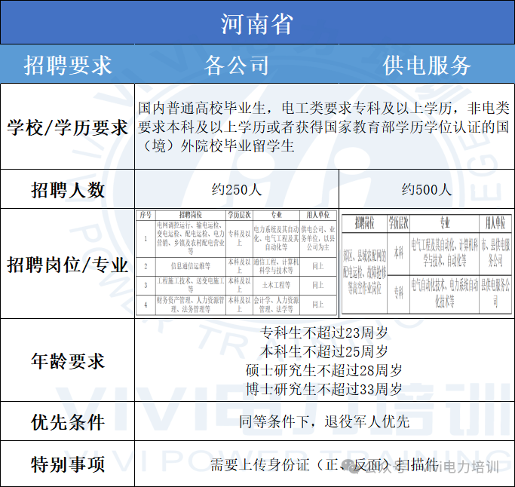Click the 河南省 title header
Image resolution: width=515 pixels, height=487 pixels.
click(257, 23)
